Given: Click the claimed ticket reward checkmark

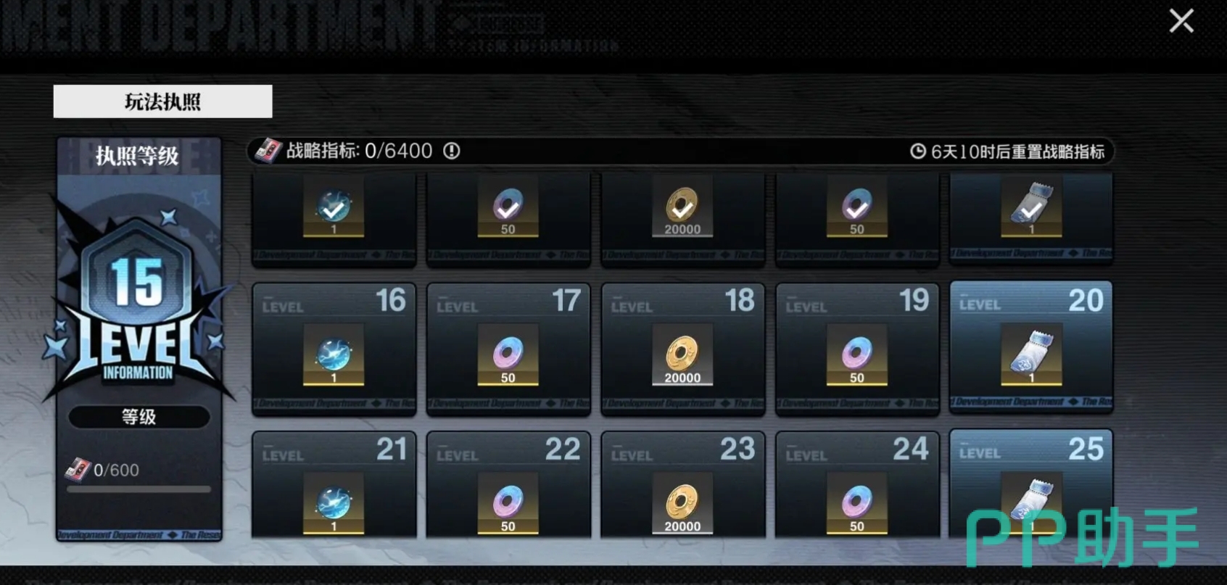Looking at the screenshot, I should 1031,209.
